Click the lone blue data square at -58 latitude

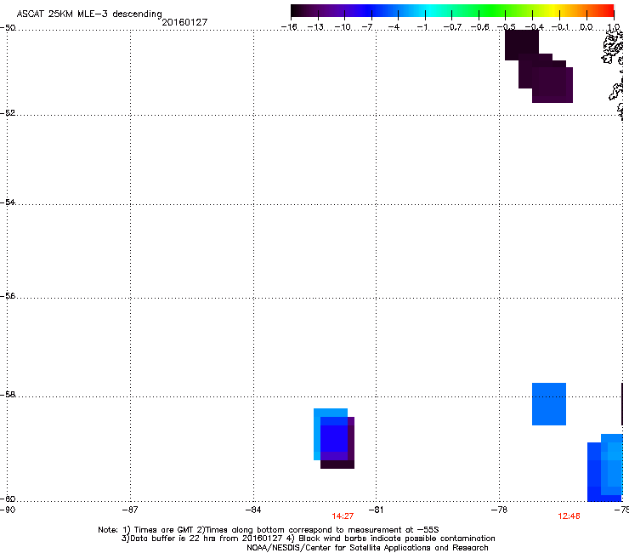click(x=549, y=404)
